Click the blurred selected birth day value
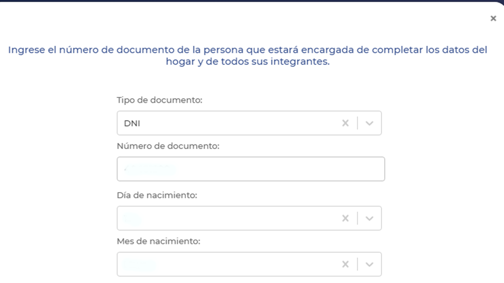The width and height of the screenshot is (504, 283). [x=132, y=218]
